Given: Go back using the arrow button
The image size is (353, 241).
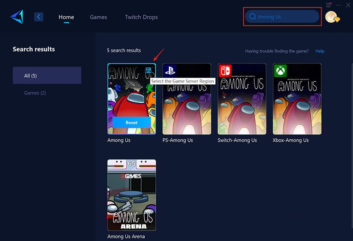Looking at the screenshot, I should (x=39, y=17).
